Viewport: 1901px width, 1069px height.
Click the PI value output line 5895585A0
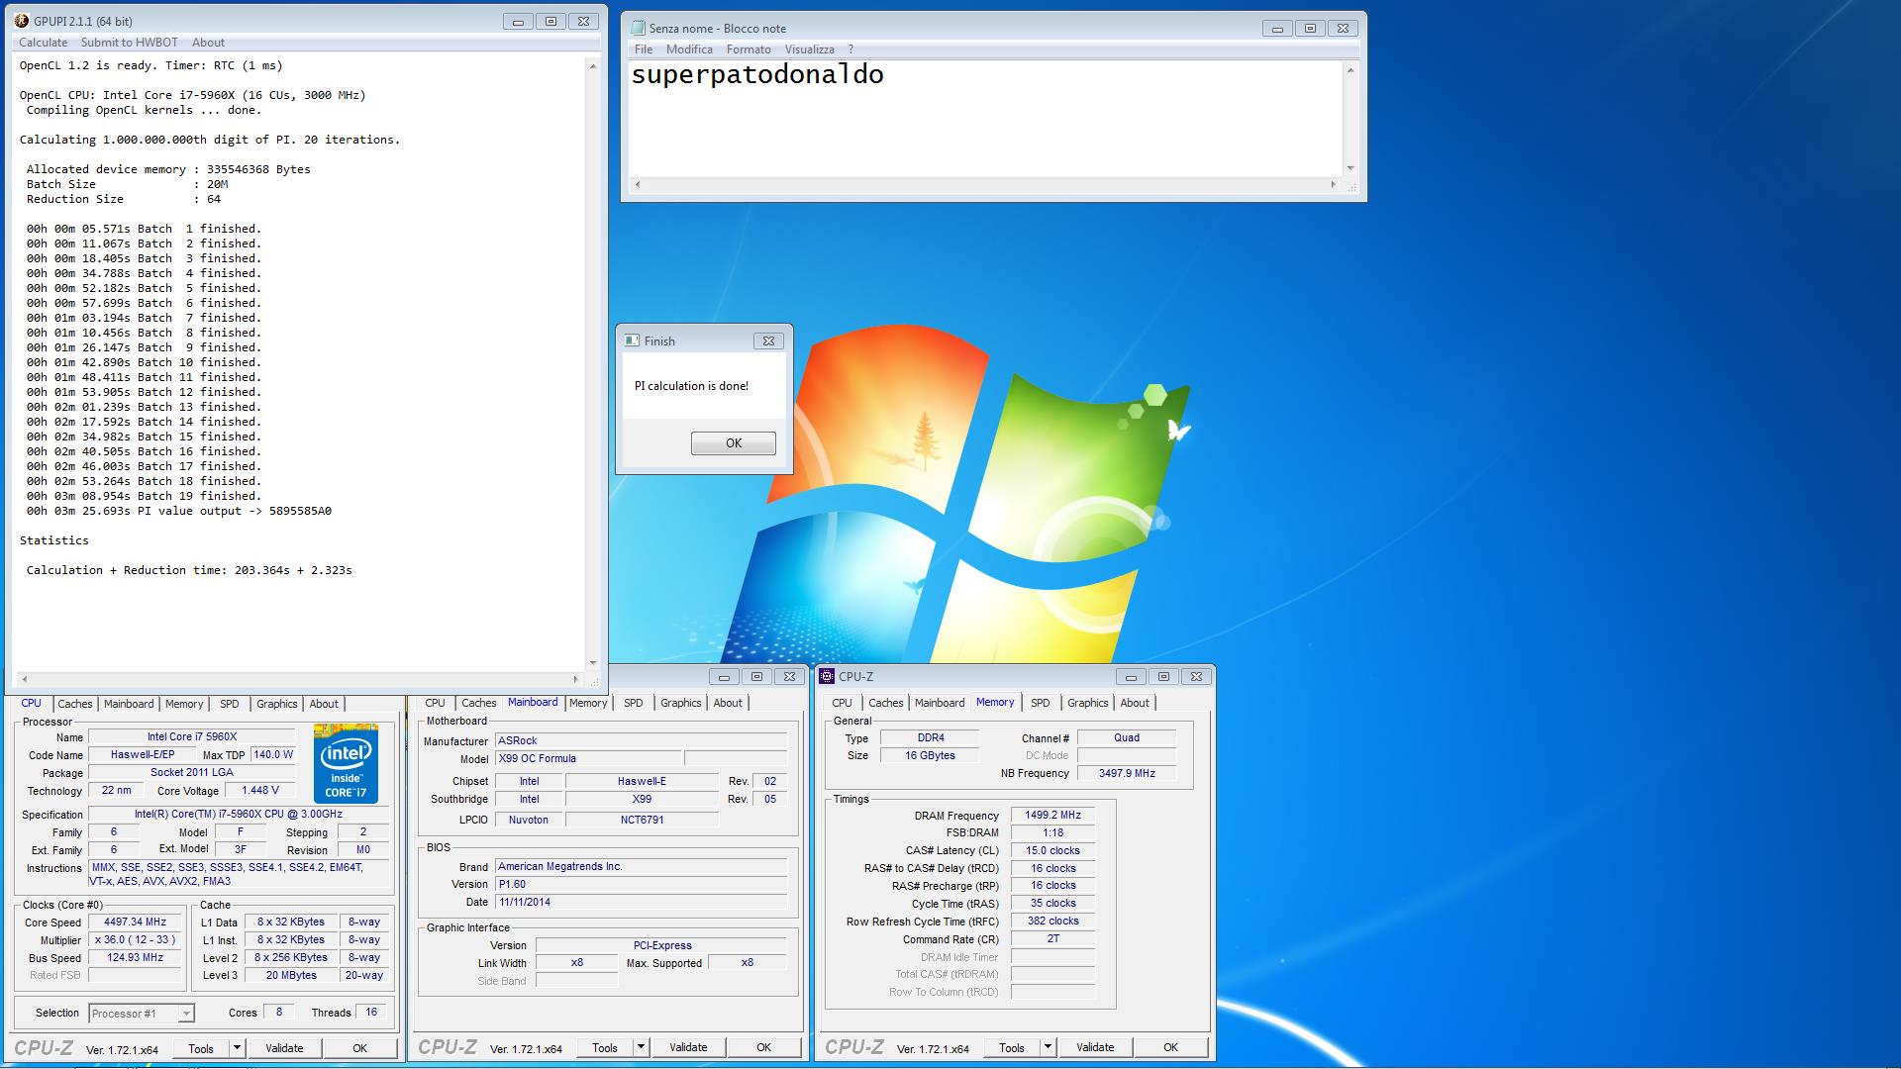click(179, 511)
